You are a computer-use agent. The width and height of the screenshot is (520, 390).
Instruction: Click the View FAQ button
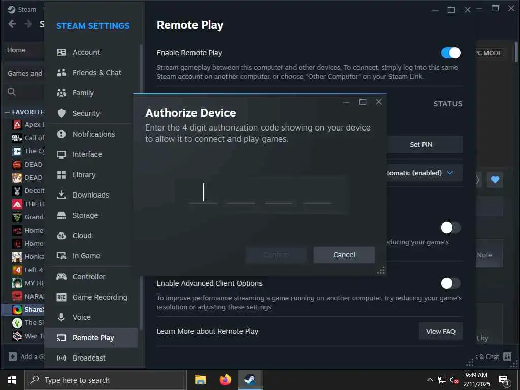pos(440,331)
